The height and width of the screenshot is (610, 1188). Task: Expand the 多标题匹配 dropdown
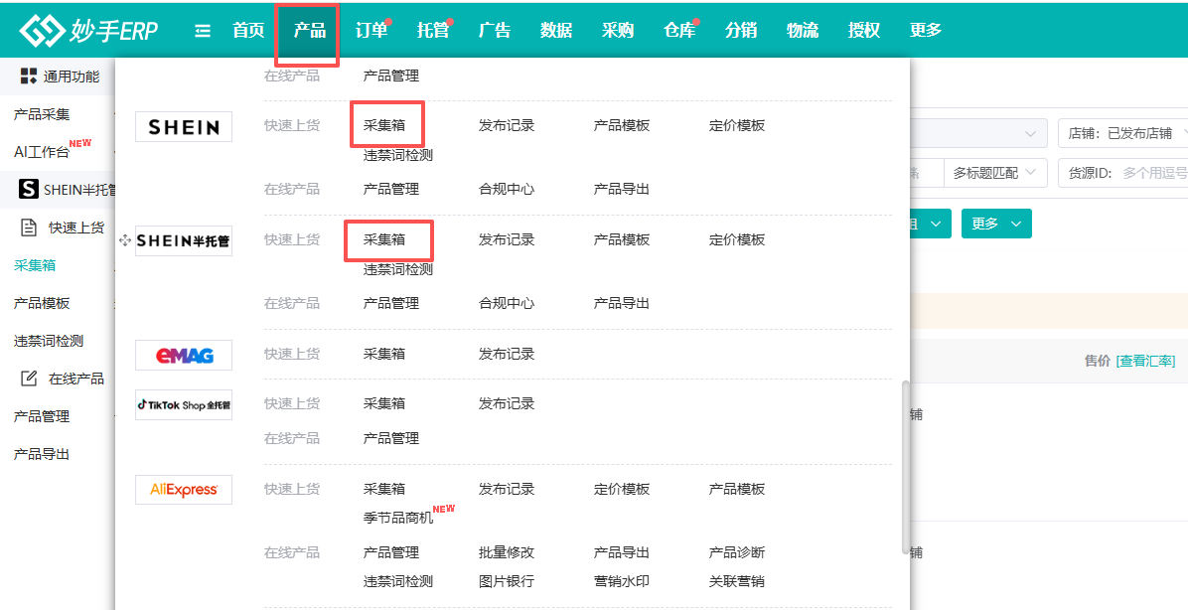[995, 173]
